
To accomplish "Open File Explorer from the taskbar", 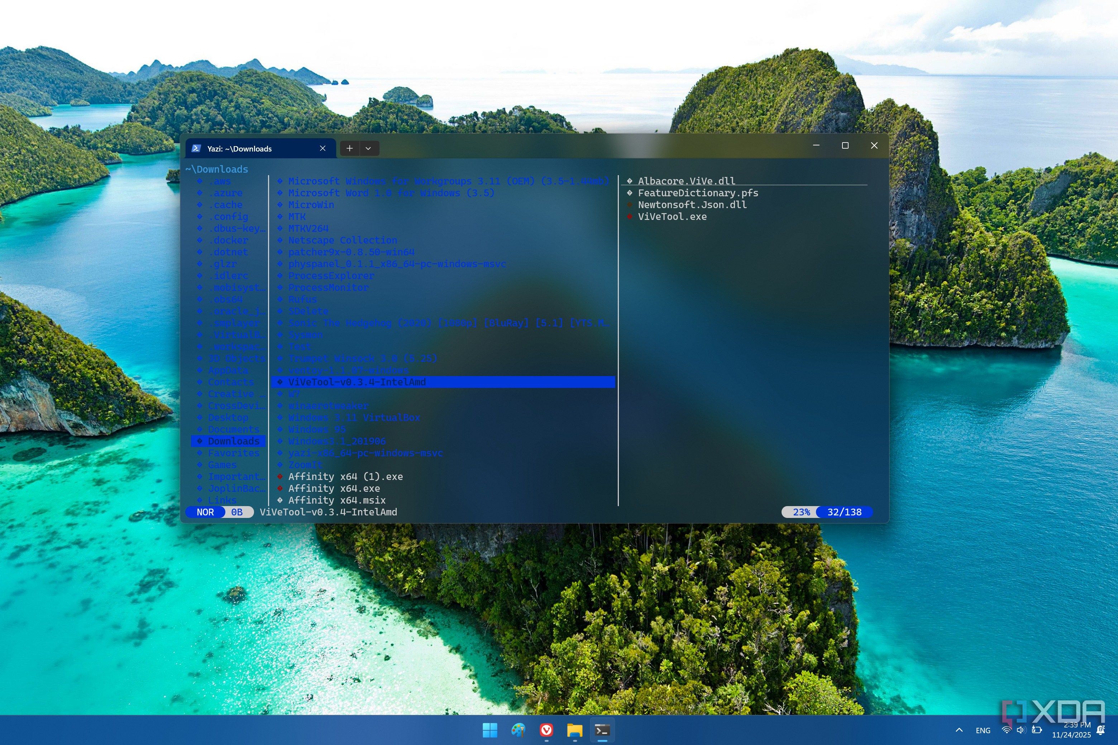I will pos(574,730).
